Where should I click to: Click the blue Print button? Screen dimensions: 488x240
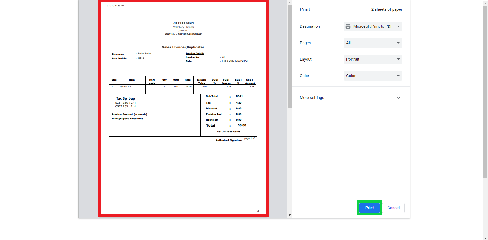[369, 208]
